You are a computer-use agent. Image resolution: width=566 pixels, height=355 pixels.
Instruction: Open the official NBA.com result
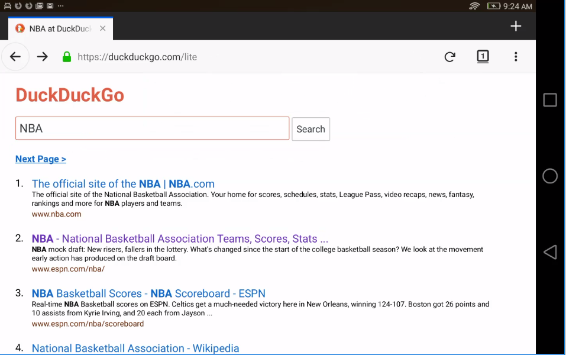tap(123, 183)
